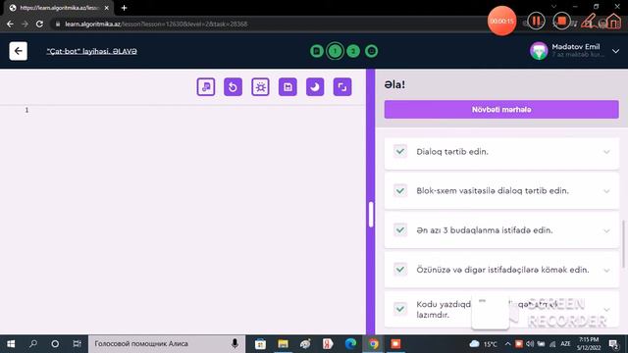Open Yandex browser from taskbar

(x=328, y=344)
